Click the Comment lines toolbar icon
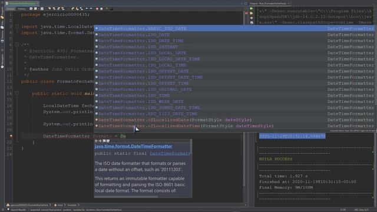 click(107, 8)
